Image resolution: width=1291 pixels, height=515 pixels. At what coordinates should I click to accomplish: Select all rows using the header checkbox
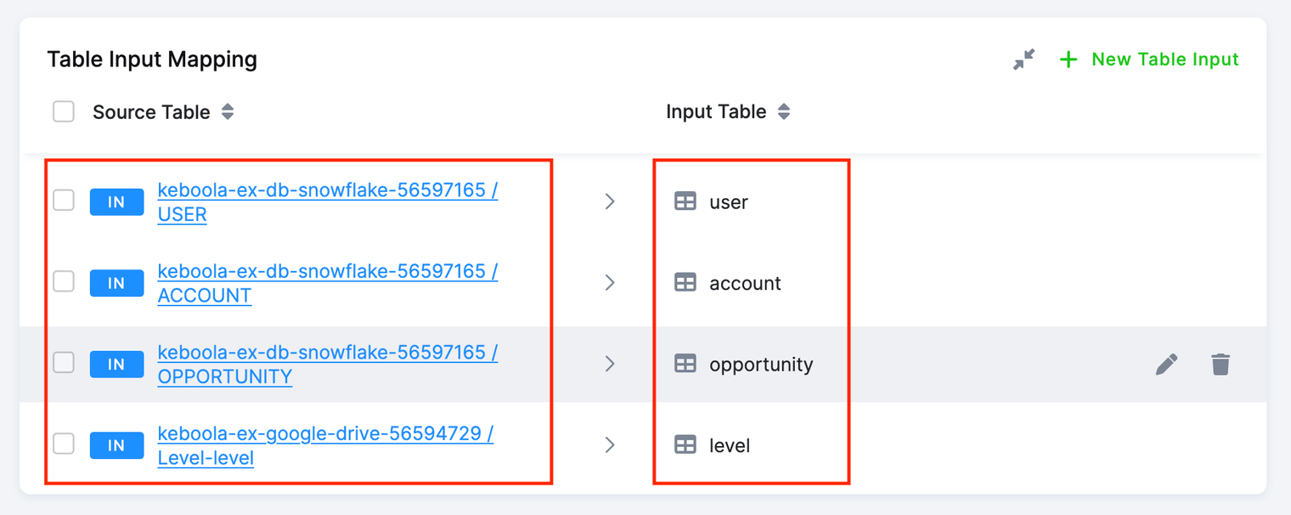click(64, 112)
